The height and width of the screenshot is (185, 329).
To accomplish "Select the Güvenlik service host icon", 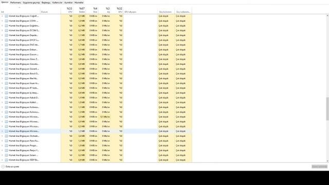I will pos(6,69).
